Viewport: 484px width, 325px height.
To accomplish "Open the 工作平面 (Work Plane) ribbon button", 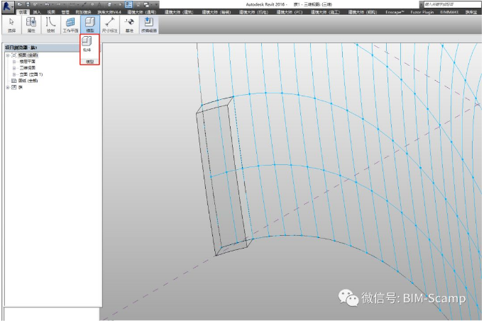I will click(x=70, y=25).
